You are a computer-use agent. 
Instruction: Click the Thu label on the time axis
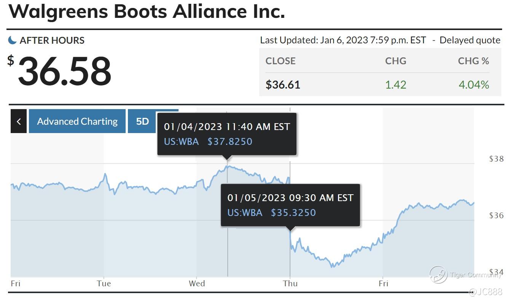(x=290, y=283)
